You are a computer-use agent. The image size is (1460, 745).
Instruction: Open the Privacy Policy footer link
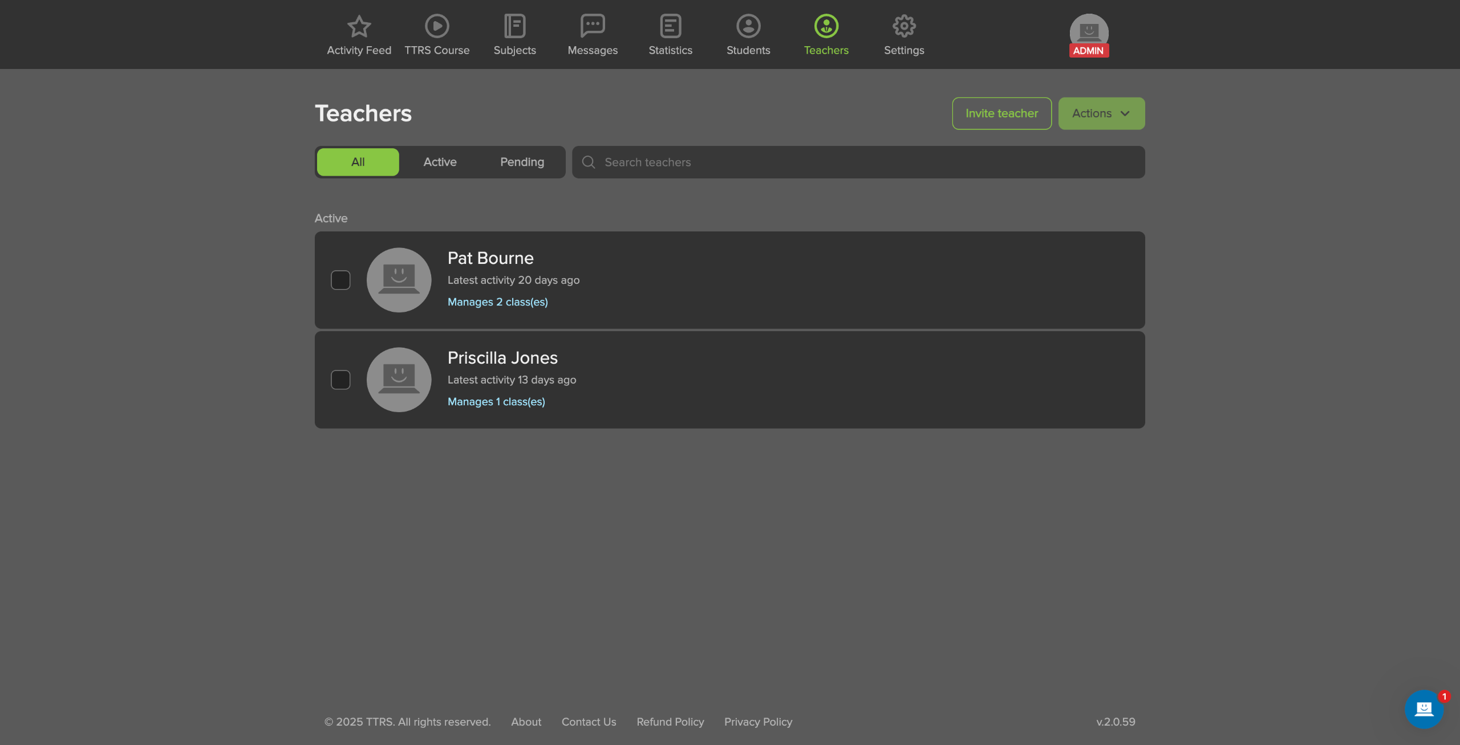coord(758,722)
